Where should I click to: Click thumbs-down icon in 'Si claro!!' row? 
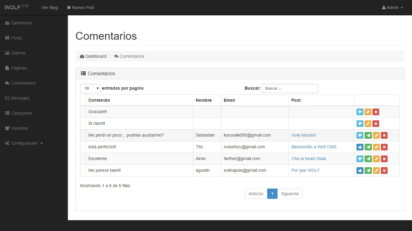pyautogui.click(x=360, y=124)
